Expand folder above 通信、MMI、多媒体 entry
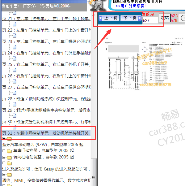This screenshot has height=186, width=185. click(x=4, y=175)
